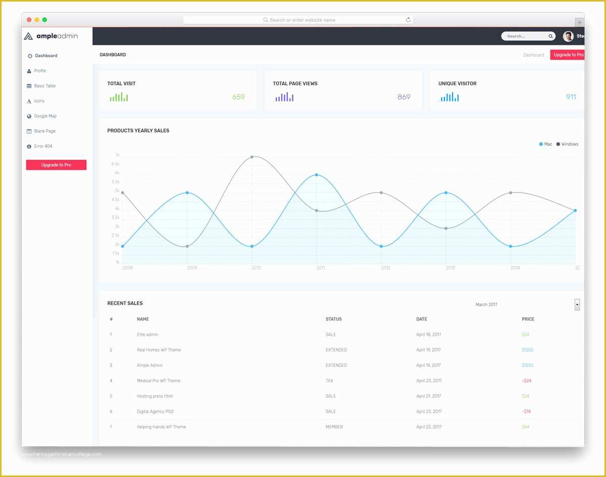Click the STATUS column header

334,319
